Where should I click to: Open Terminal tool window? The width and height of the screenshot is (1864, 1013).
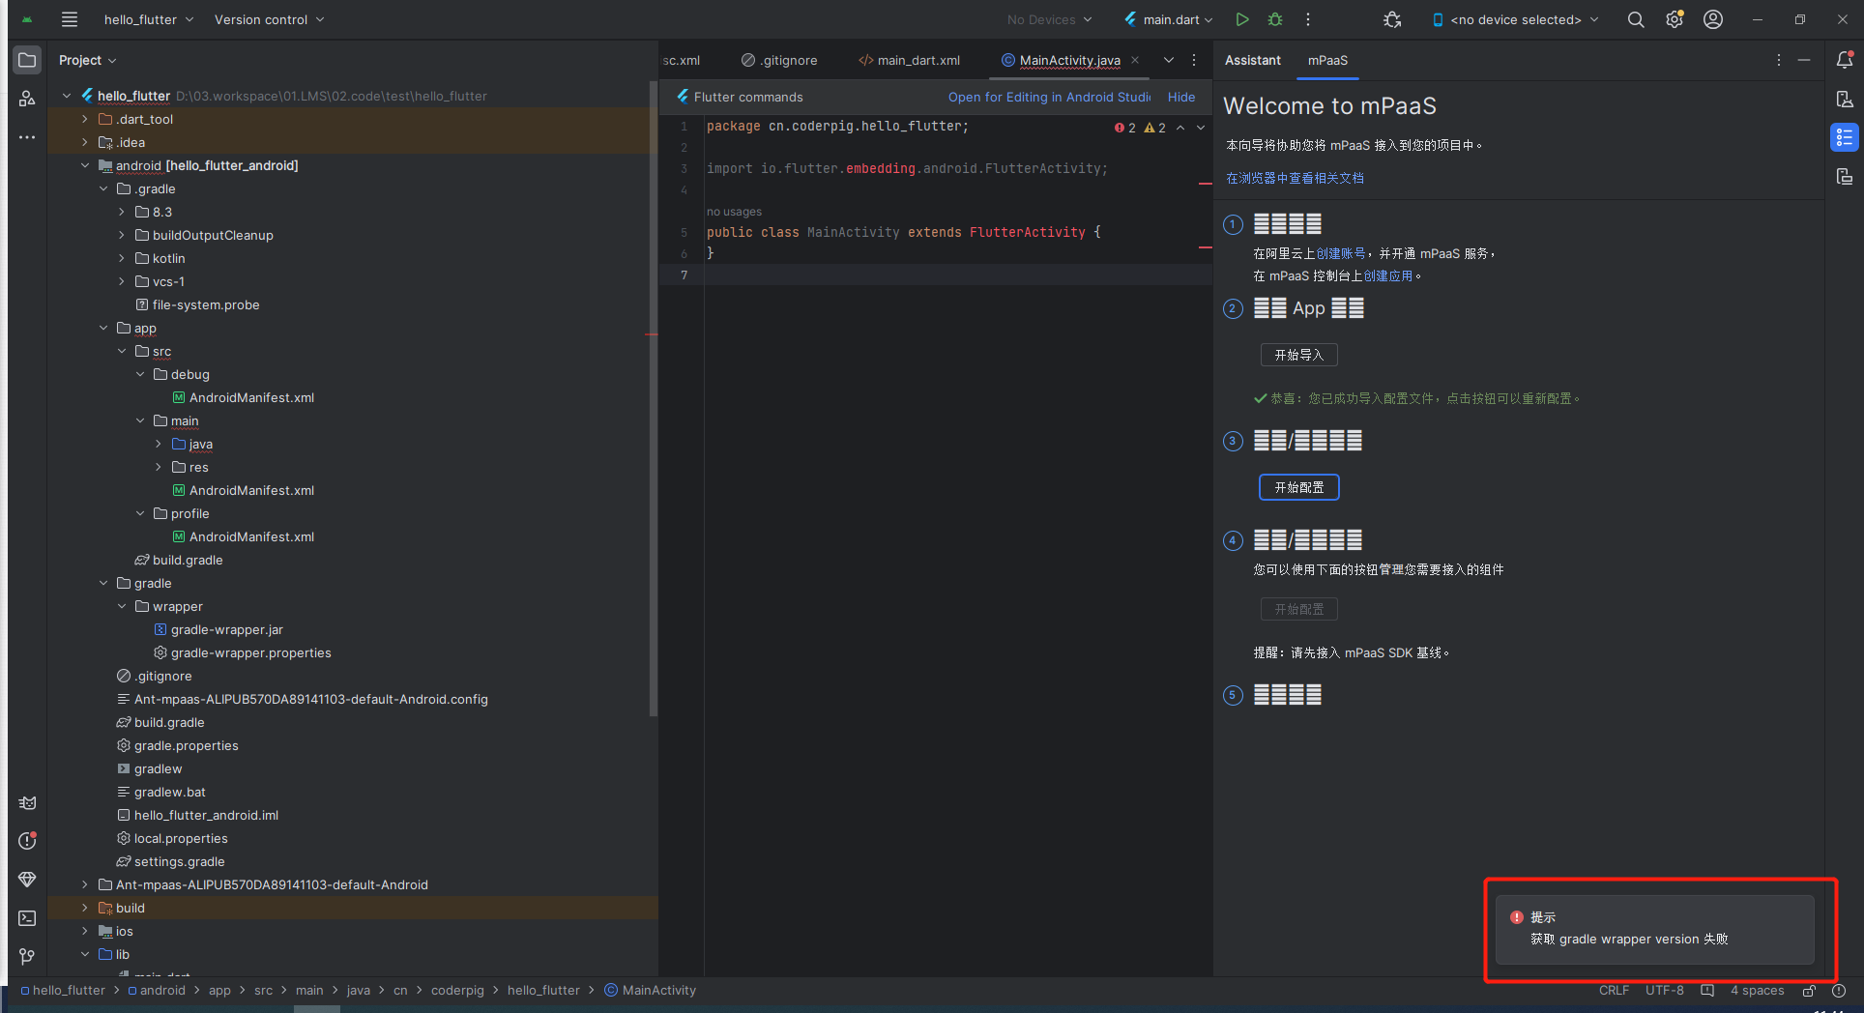click(27, 918)
